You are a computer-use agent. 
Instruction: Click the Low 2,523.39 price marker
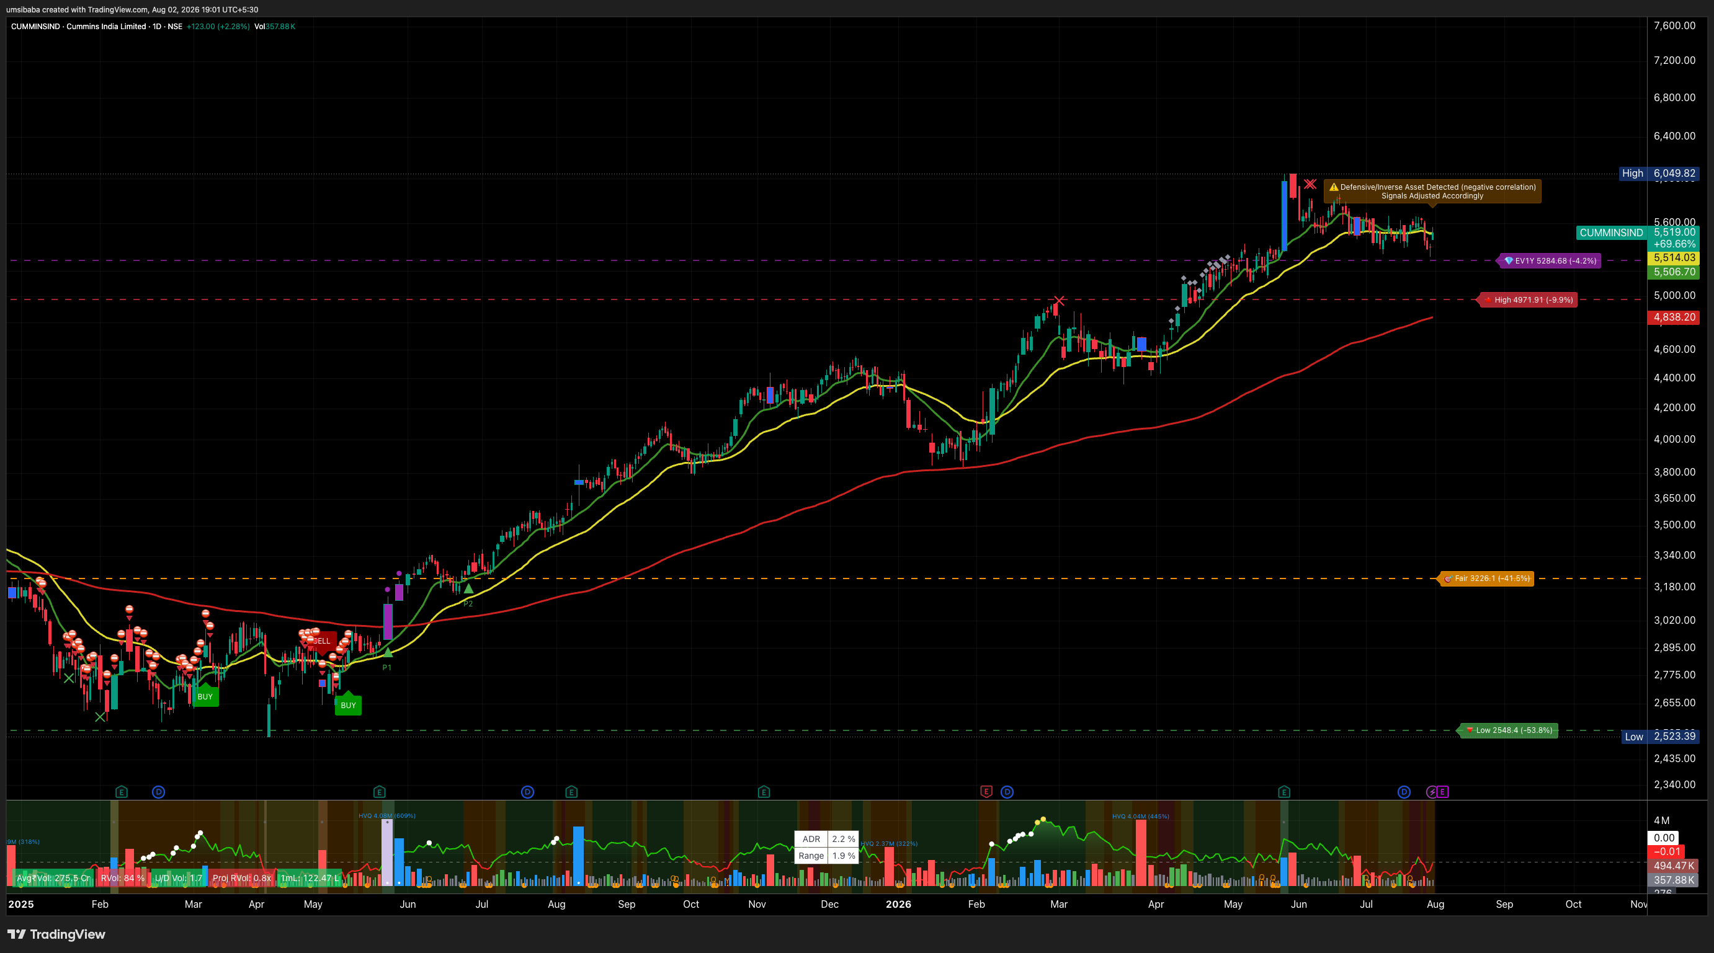tap(1660, 736)
